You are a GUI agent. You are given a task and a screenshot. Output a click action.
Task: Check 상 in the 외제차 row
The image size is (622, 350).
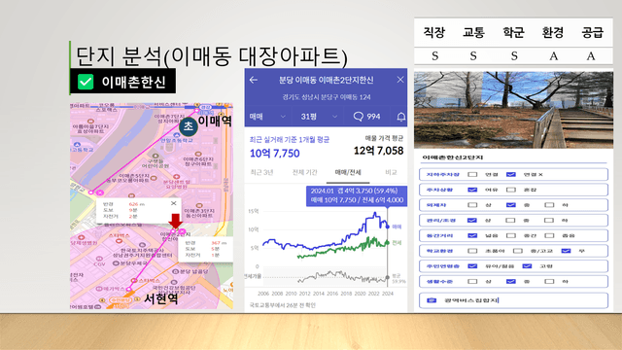pyautogui.click(x=472, y=205)
